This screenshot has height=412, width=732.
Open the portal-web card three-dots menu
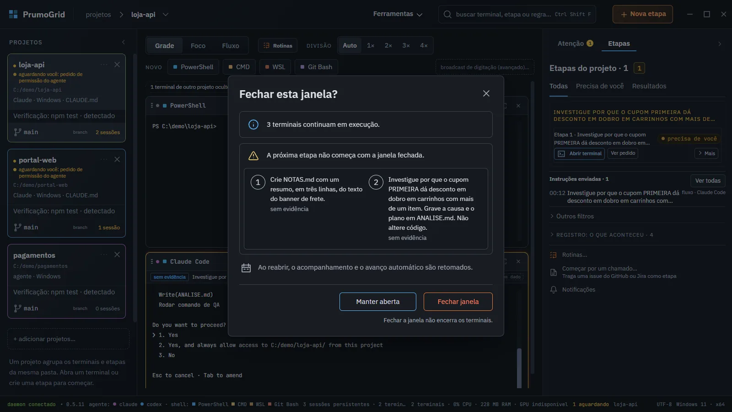[104, 159]
